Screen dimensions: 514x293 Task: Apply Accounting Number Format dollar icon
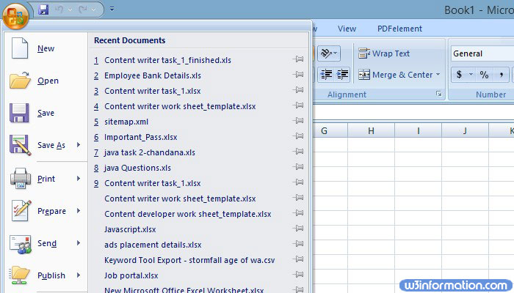[459, 75]
